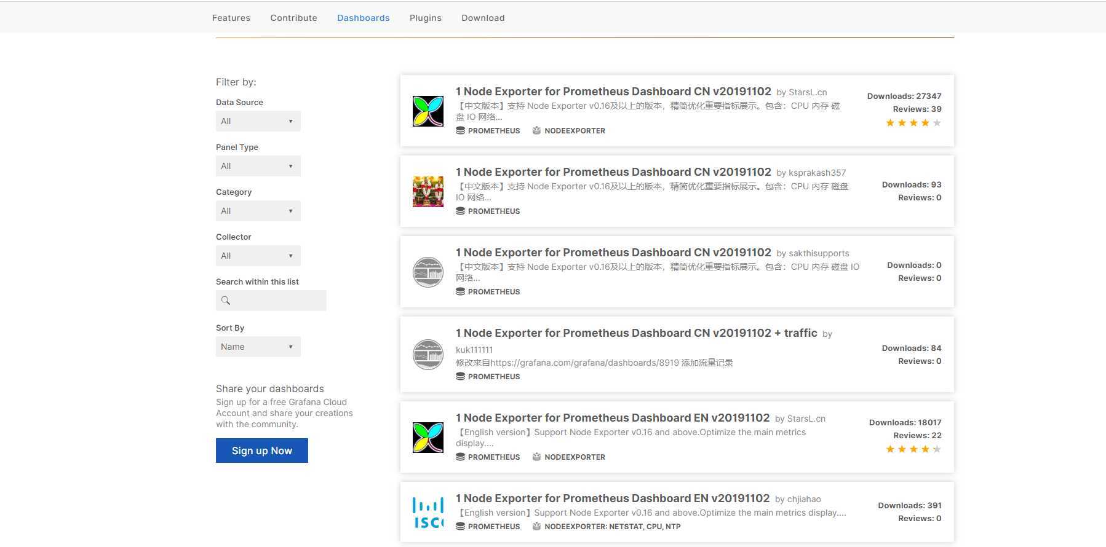This screenshot has height=547, width=1106.
Task: Click the NODEEXPORTER: NETSTAT, CPU, NTP tag label
Action: click(x=612, y=526)
